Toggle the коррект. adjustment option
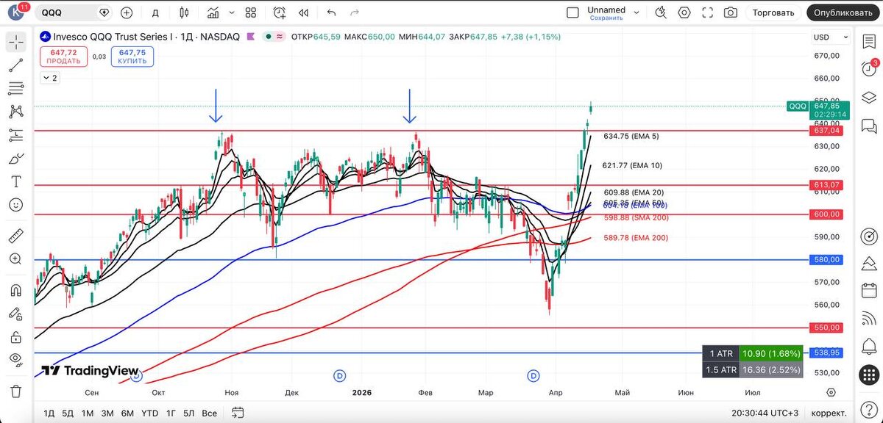The width and height of the screenshot is (883, 423). [828, 413]
